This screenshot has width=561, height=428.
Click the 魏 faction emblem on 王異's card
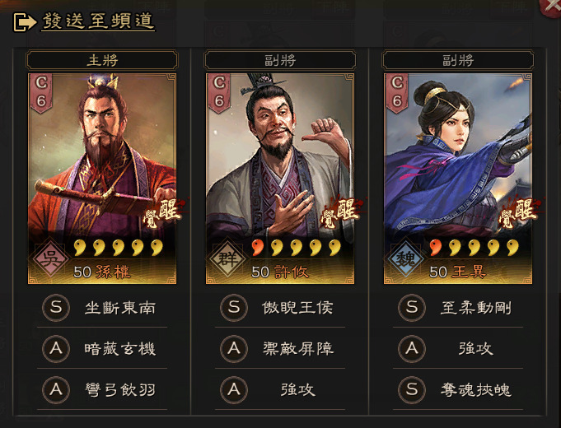406,258
